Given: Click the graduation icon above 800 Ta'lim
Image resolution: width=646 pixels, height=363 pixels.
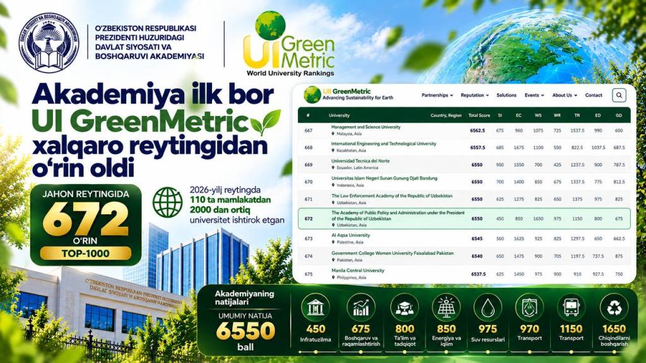Looking at the screenshot, I should (404, 308).
